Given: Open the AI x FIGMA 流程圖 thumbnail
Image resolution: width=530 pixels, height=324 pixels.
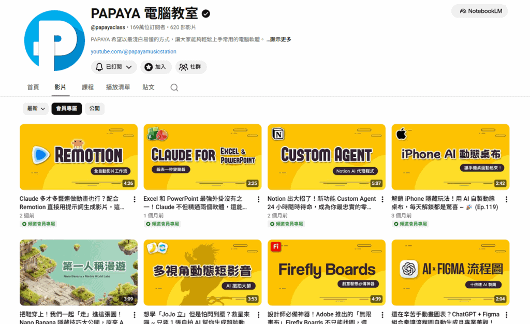Looking at the screenshot, I should [451, 272].
